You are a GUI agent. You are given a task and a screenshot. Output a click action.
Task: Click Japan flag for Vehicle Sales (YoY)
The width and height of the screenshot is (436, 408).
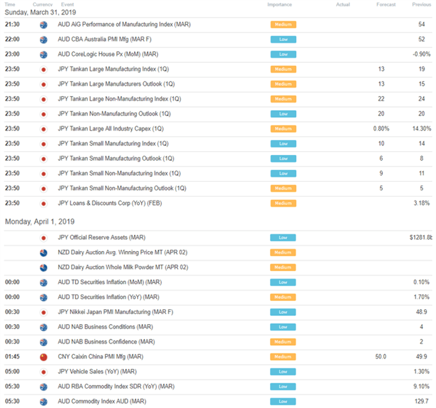[44, 372]
